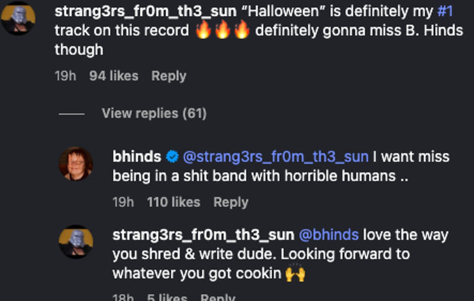474x301 pixels.
Task: Reply to the "whatever you got cookin" comment
Action: (218, 297)
